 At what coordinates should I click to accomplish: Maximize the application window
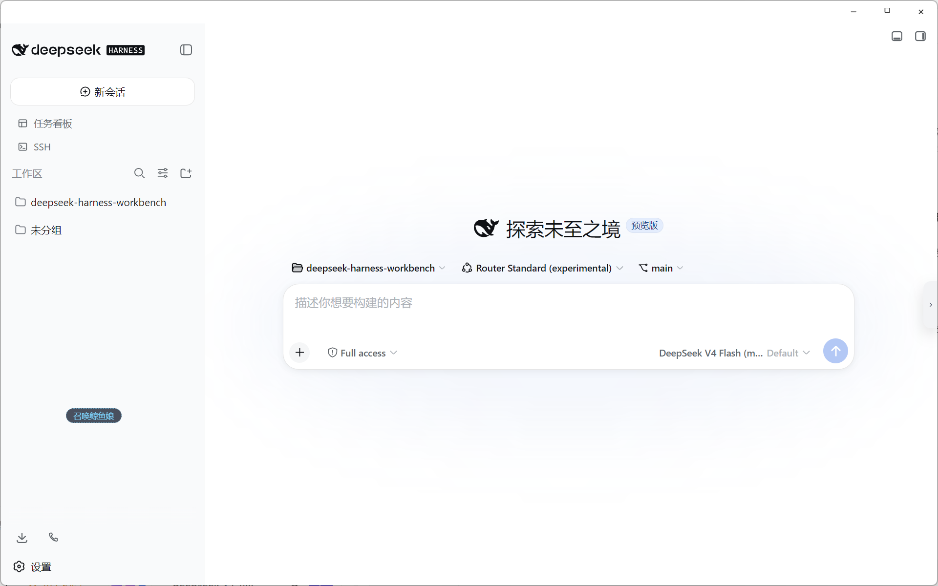pyautogui.click(x=887, y=11)
